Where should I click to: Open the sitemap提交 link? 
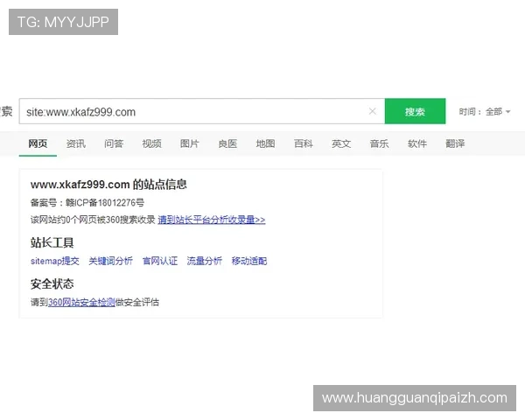point(55,261)
